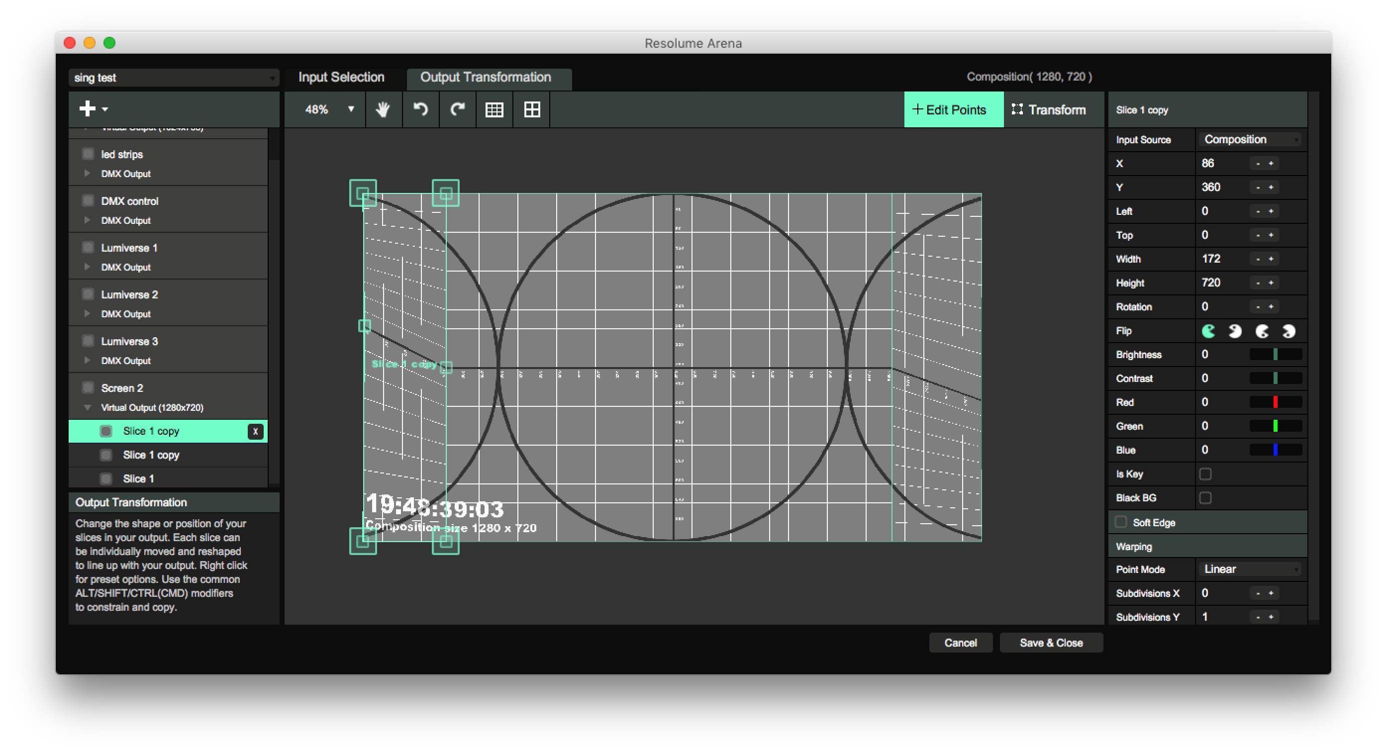Click the plus add-screen icon

88,109
